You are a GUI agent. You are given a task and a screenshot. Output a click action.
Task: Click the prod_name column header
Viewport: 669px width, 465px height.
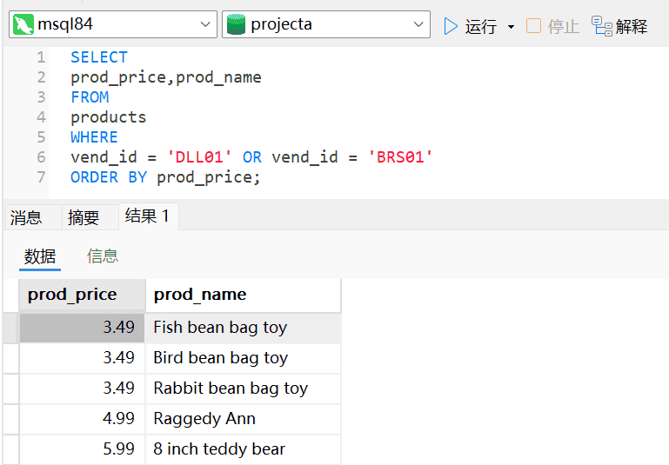pyautogui.click(x=242, y=295)
